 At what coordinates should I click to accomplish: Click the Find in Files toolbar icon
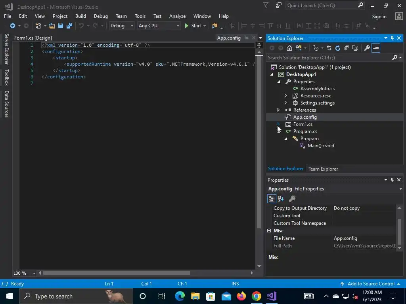[x=214, y=26]
